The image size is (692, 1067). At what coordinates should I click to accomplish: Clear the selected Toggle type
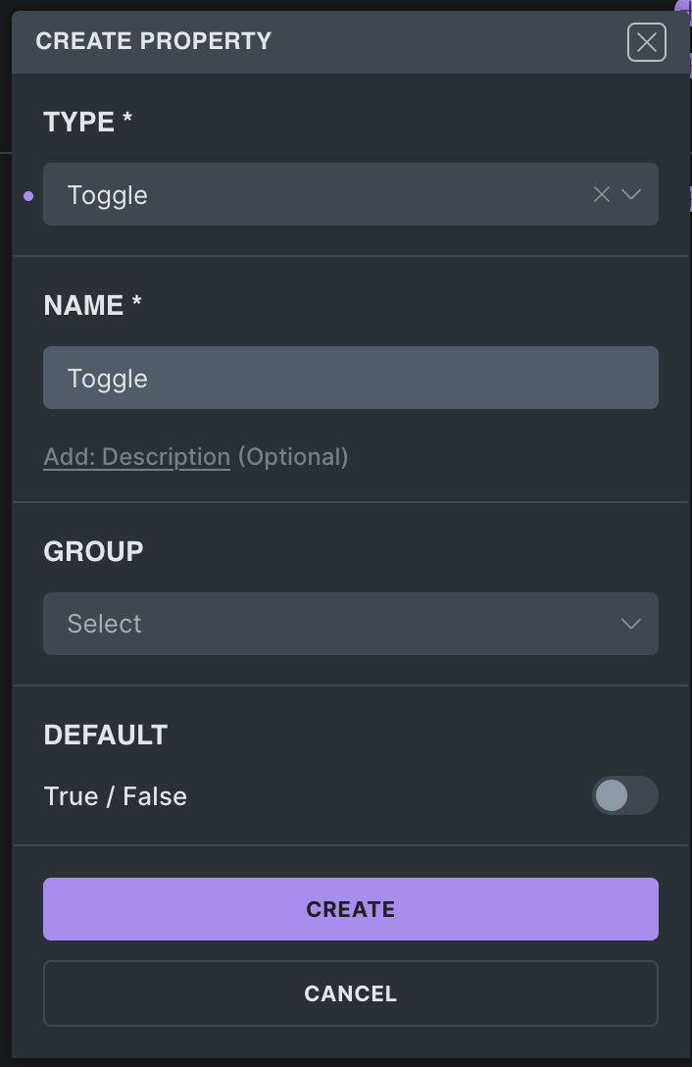601,194
